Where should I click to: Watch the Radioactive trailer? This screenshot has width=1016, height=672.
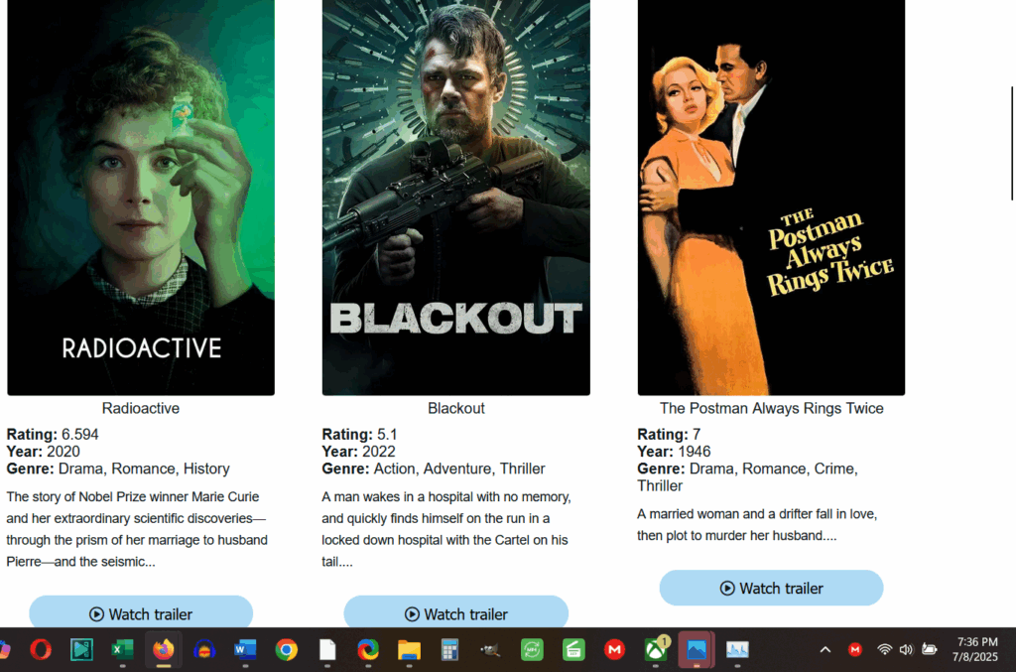(141, 612)
